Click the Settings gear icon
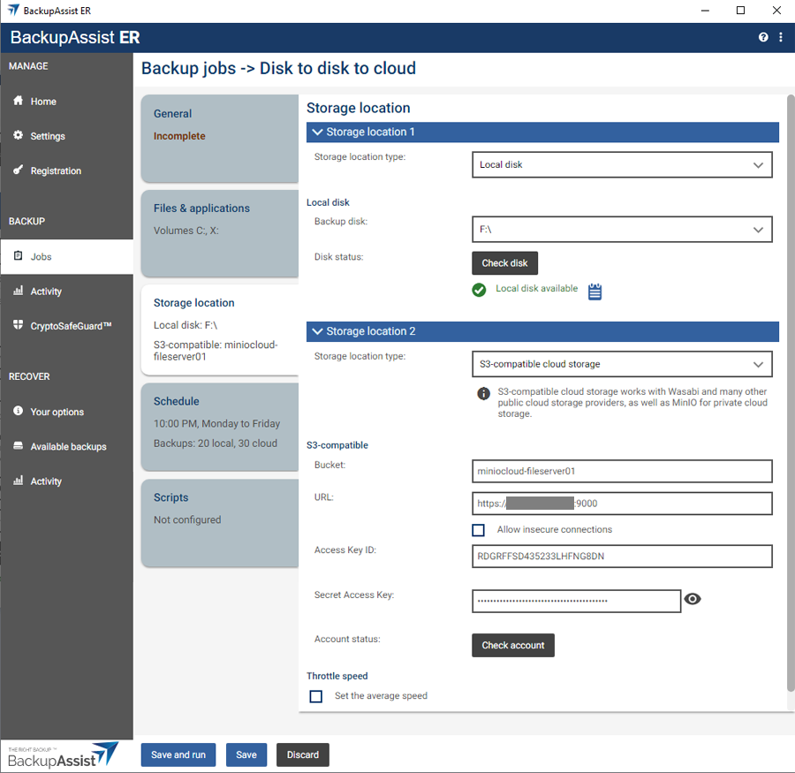The width and height of the screenshot is (795, 773). pyautogui.click(x=19, y=135)
